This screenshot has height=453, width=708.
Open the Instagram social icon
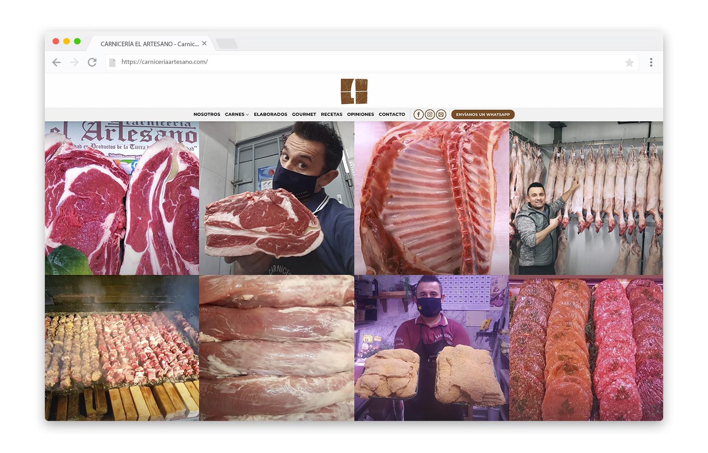[430, 115]
